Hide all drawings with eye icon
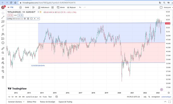Viewport: 173px width, 104px height. click(x=3, y=71)
